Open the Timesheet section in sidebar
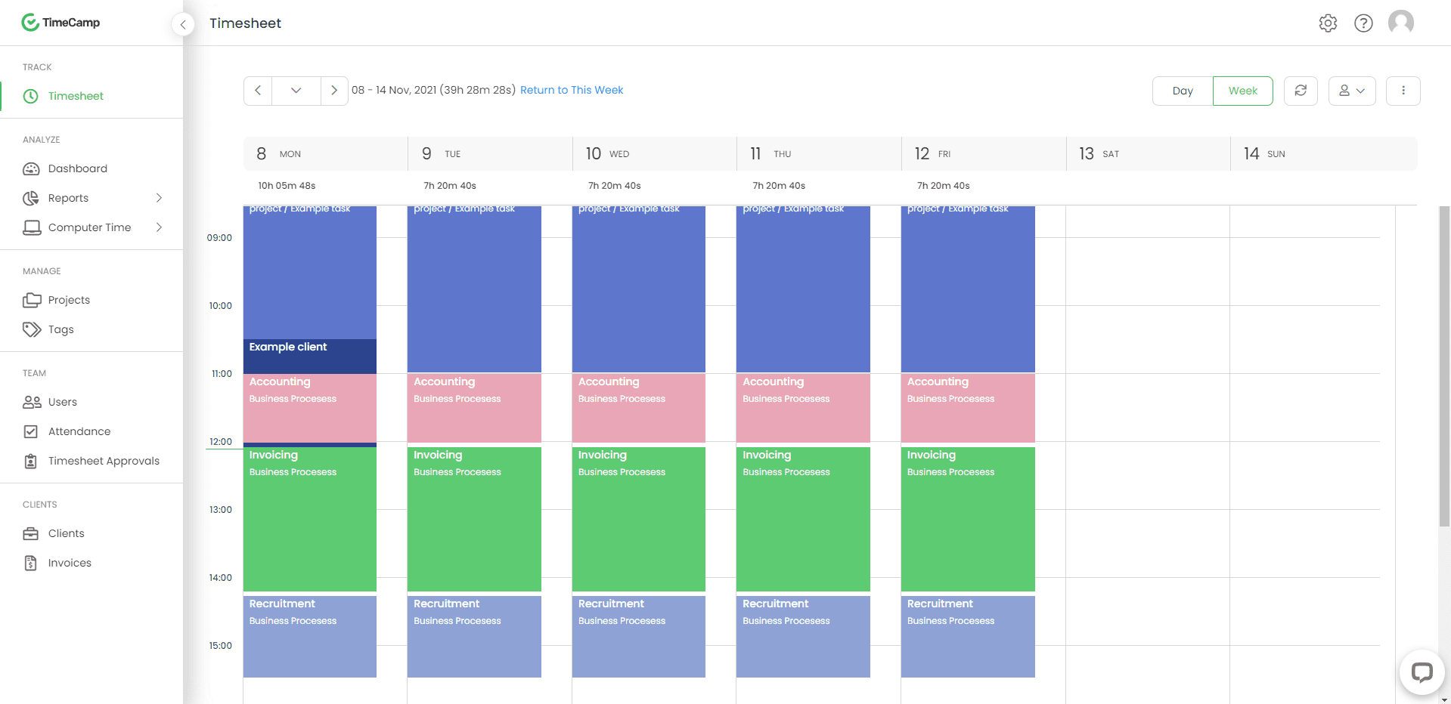The width and height of the screenshot is (1451, 704). (76, 96)
